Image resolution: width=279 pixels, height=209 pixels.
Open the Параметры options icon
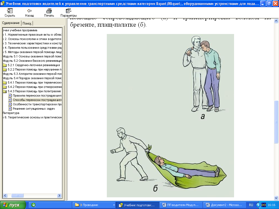68,11
